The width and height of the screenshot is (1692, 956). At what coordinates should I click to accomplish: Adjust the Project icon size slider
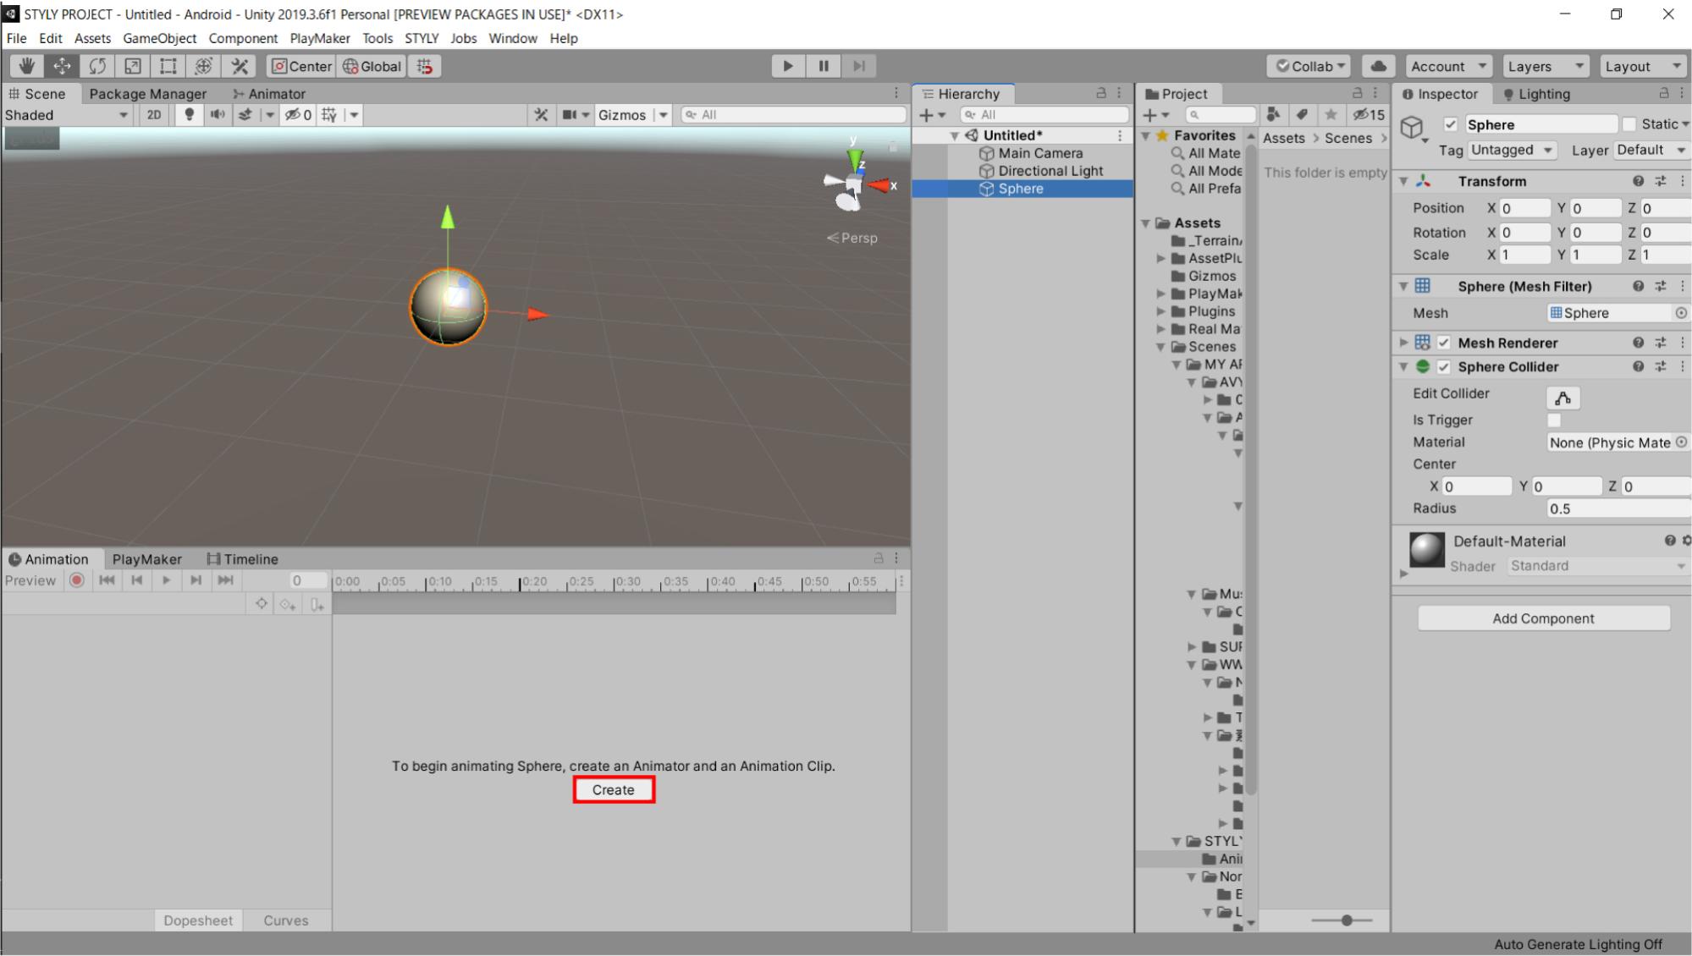[x=1346, y=920]
